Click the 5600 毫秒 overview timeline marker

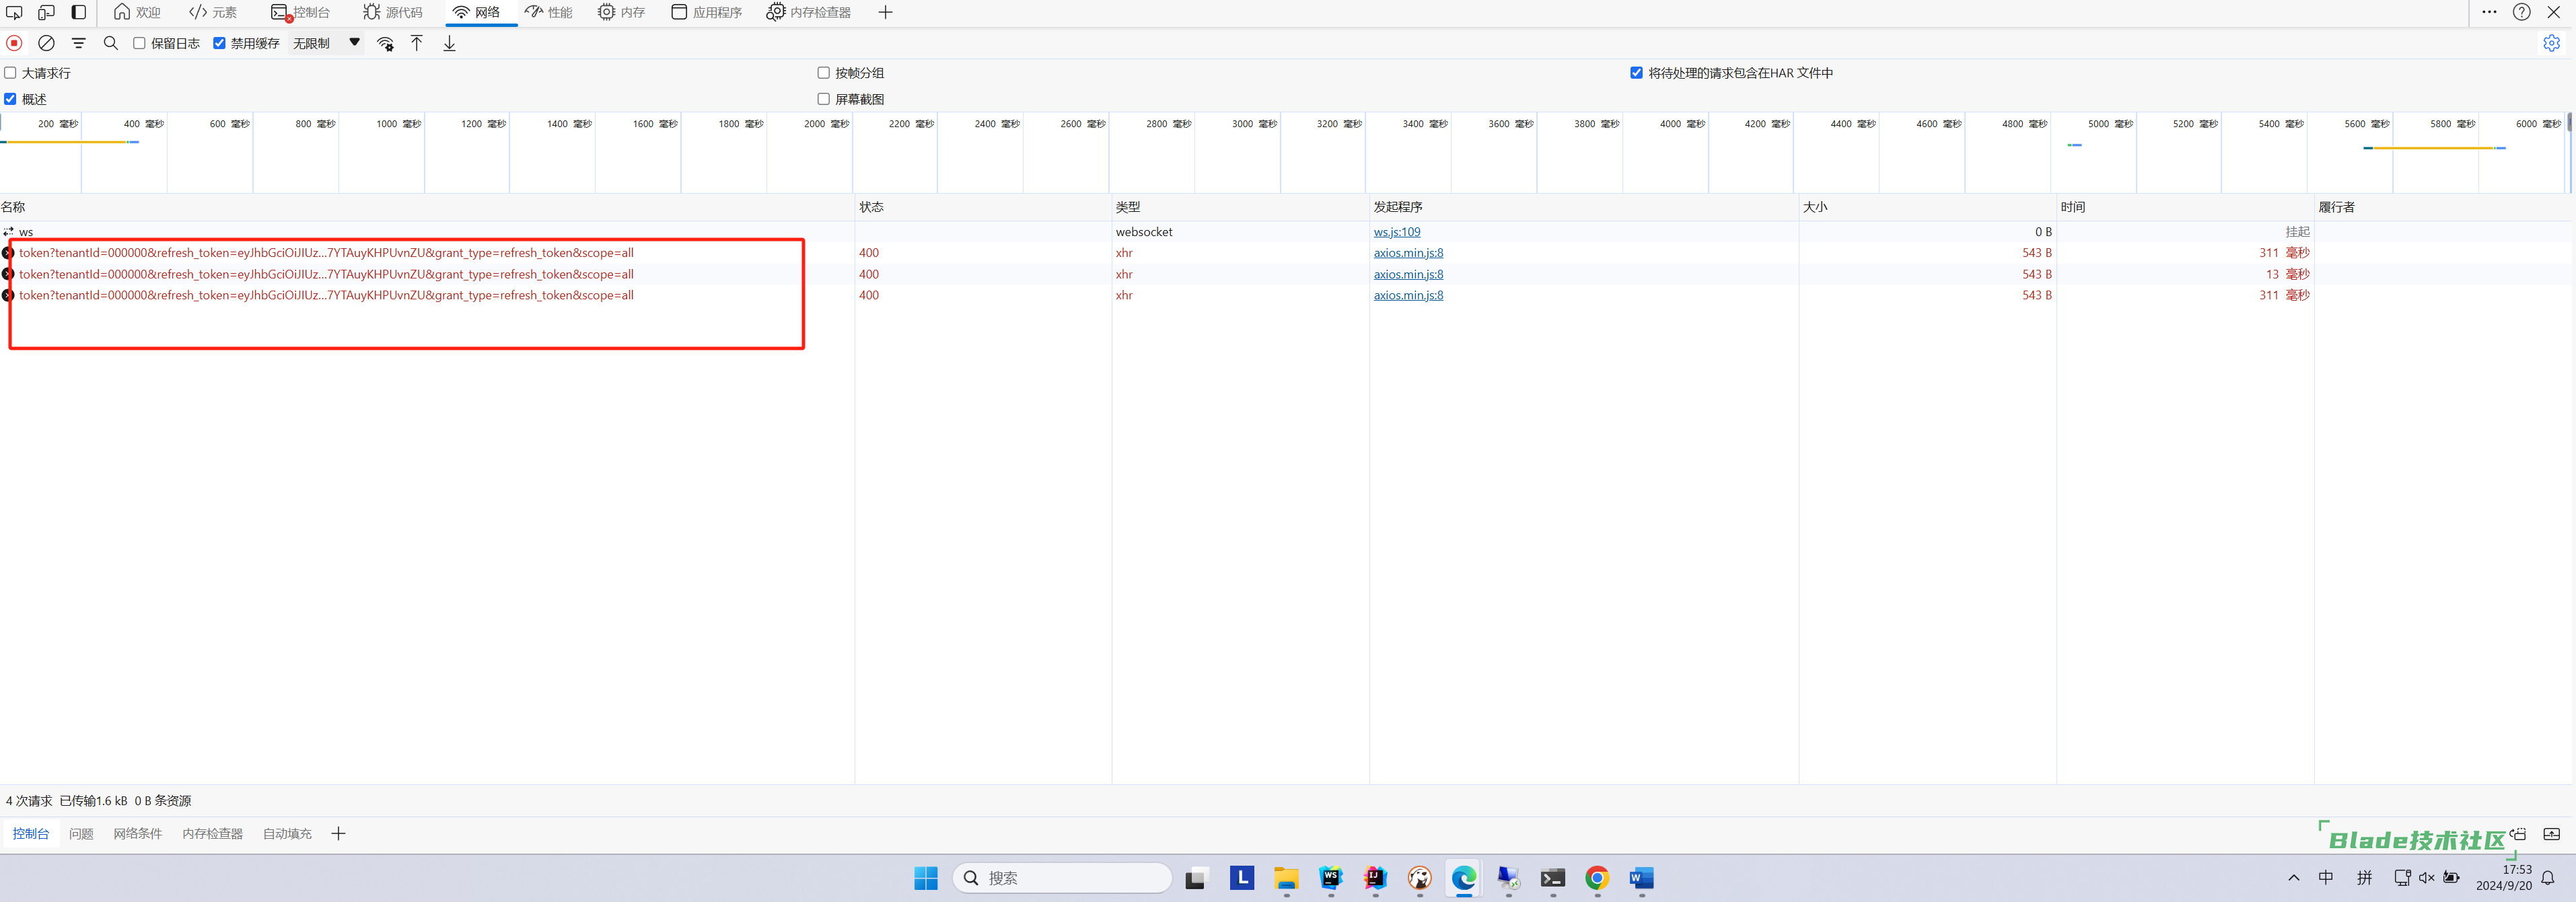(2366, 124)
